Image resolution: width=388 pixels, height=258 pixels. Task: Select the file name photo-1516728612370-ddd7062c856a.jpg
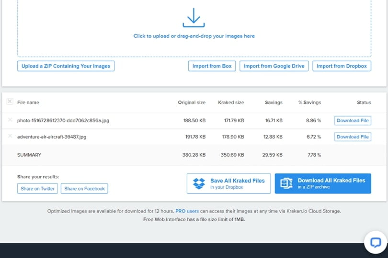pos(63,120)
